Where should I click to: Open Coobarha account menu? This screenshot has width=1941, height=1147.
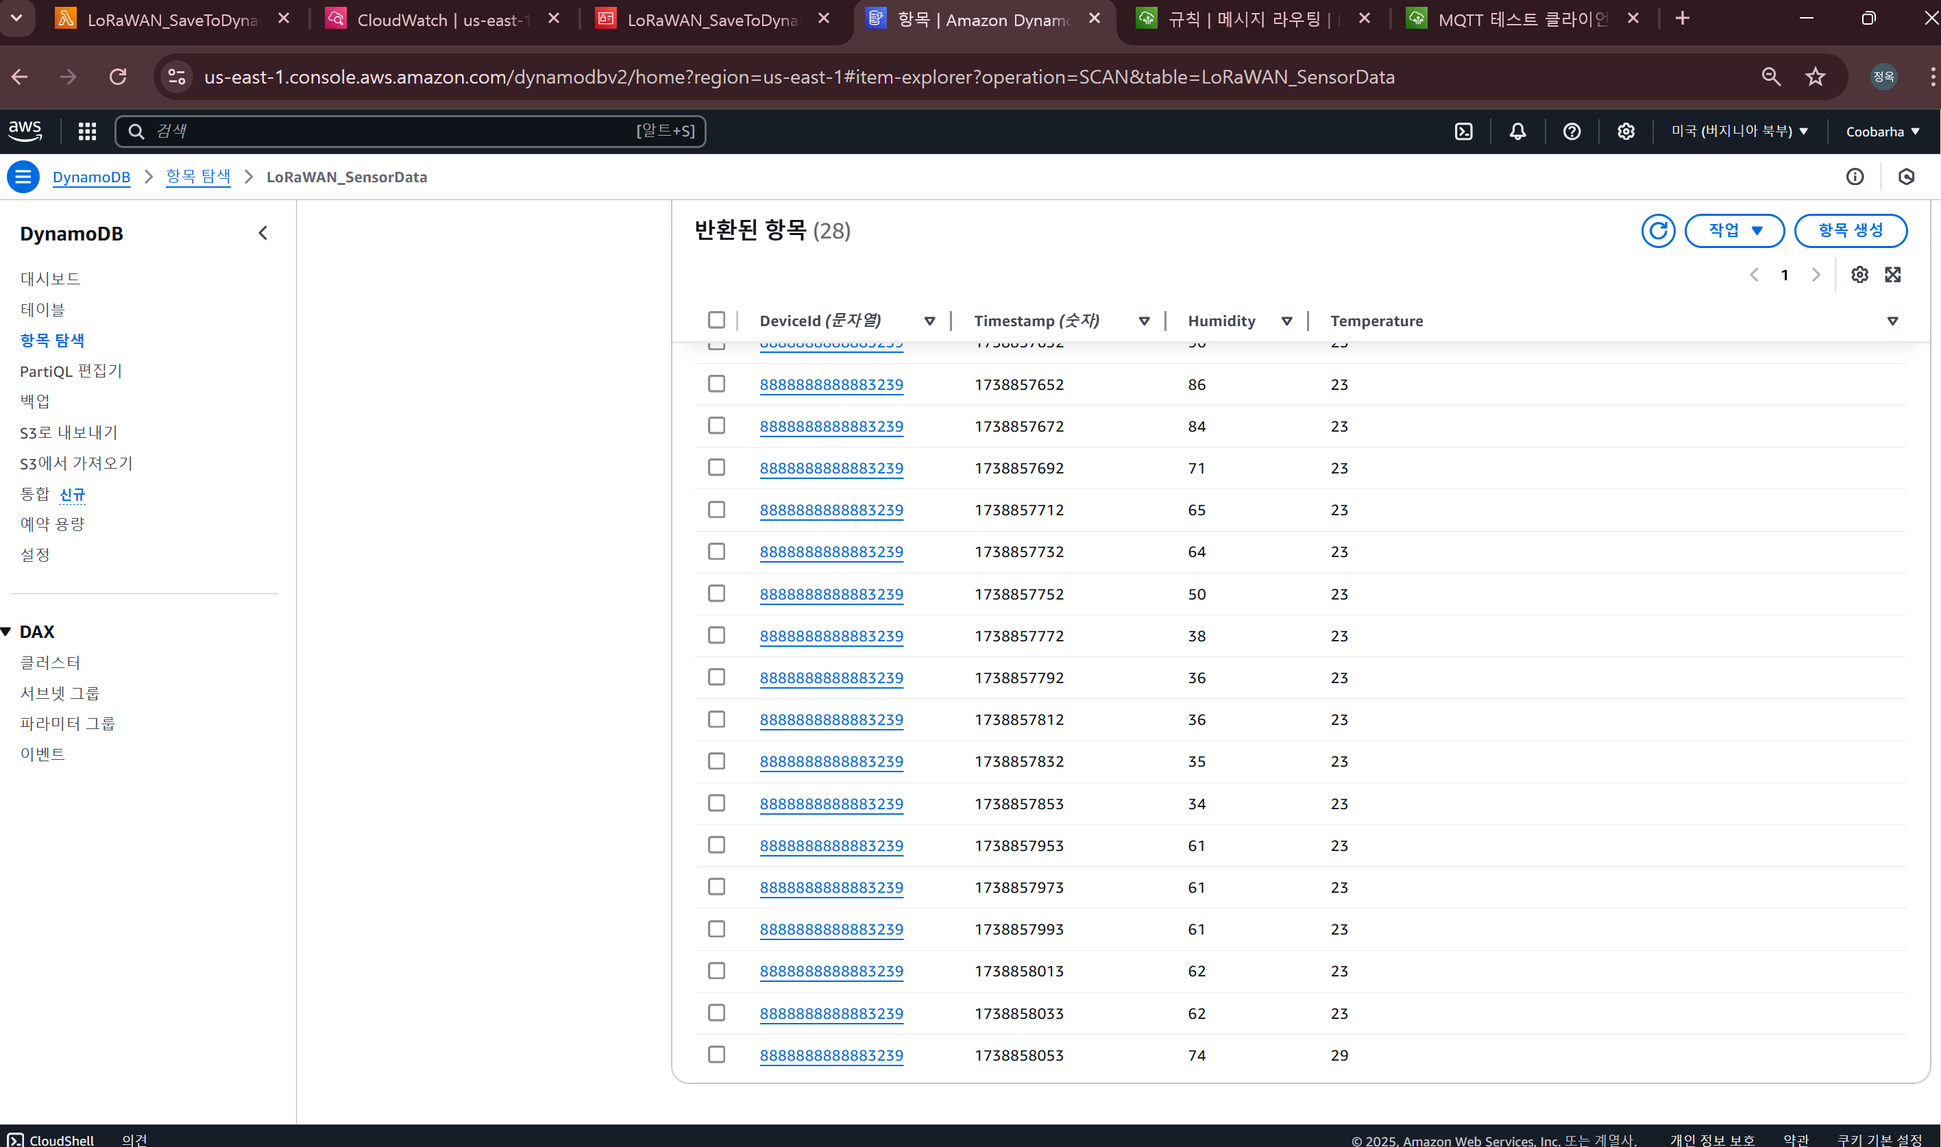(x=1882, y=132)
